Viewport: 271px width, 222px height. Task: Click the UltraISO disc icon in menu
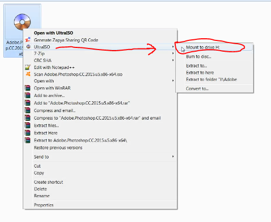coord(28,47)
